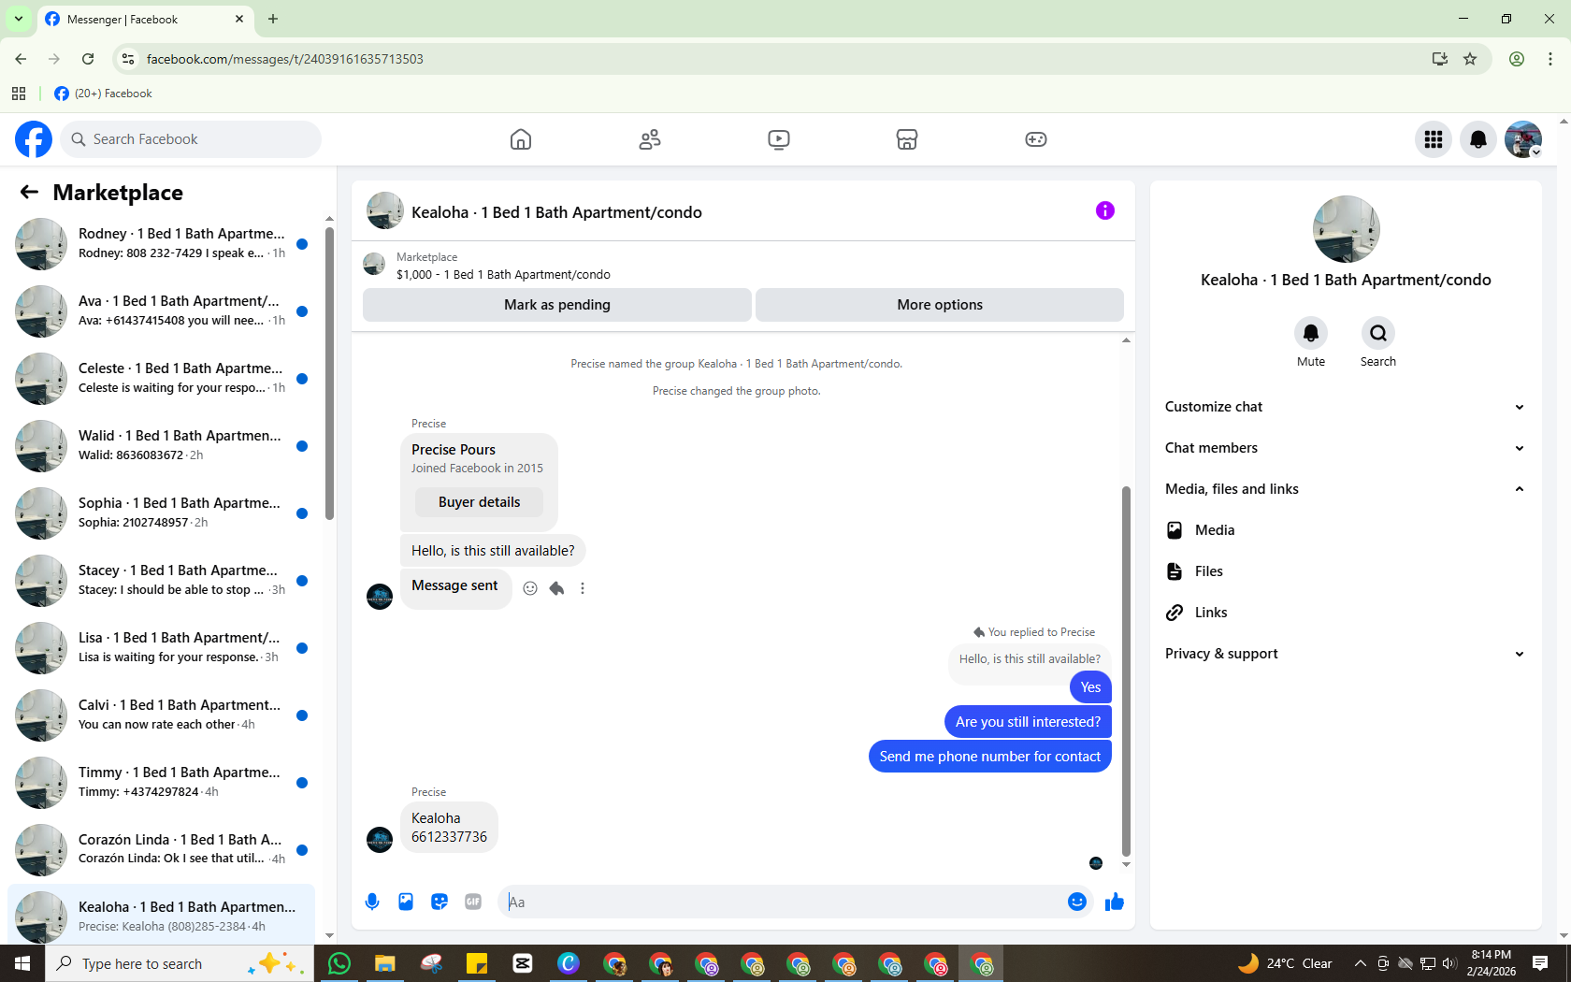Open the Links section

click(1346, 613)
